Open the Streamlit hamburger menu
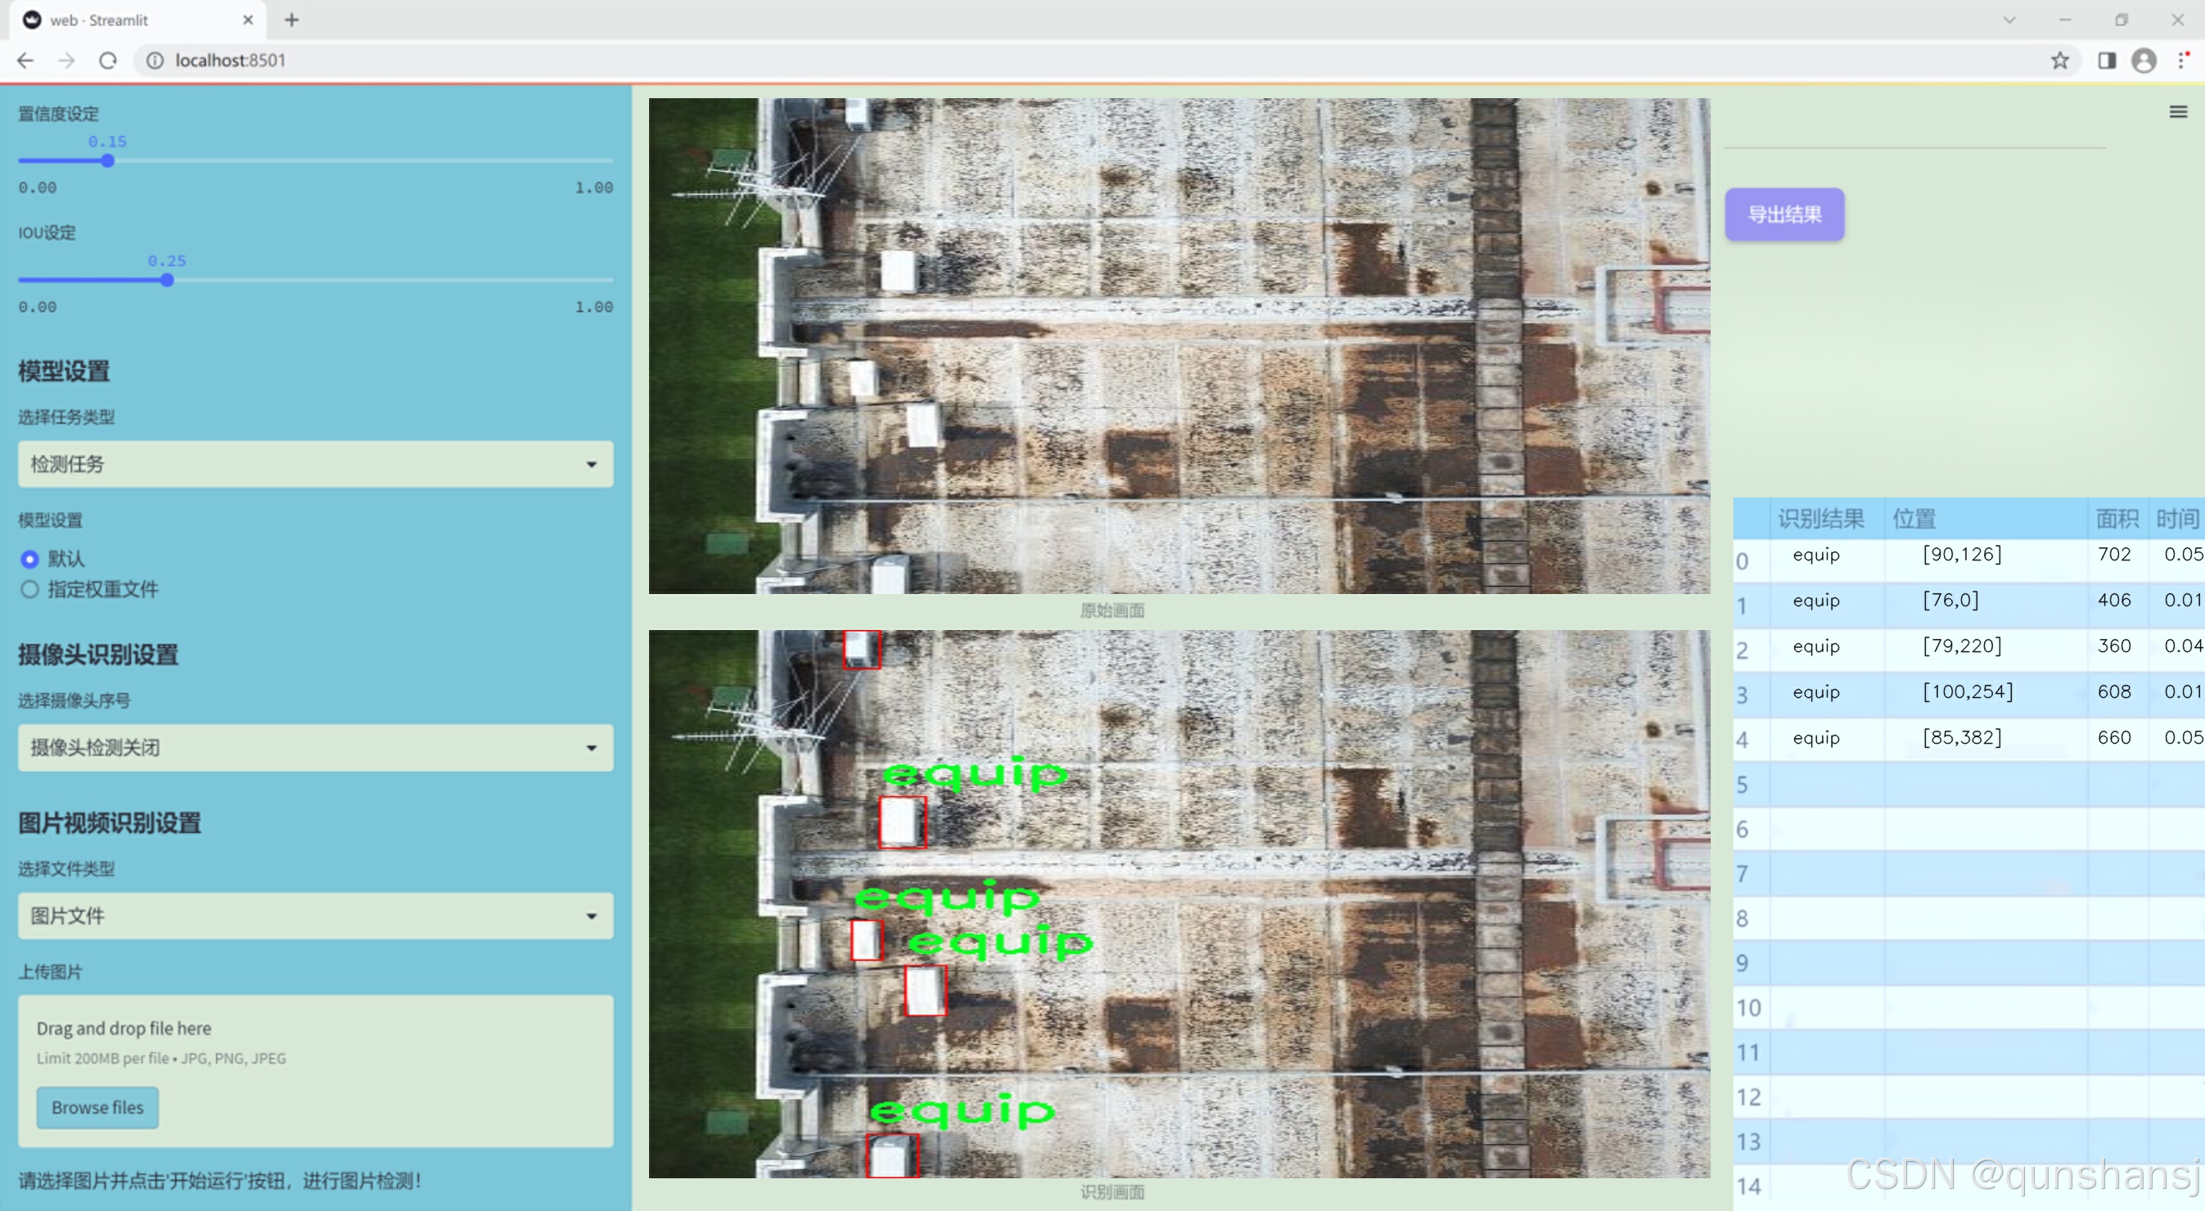The width and height of the screenshot is (2205, 1211). [2178, 112]
